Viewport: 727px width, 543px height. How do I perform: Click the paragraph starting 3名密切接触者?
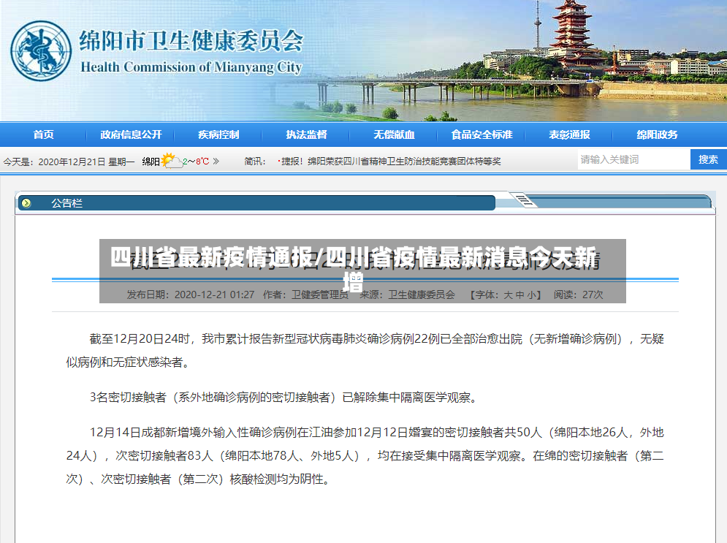(283, 398)
